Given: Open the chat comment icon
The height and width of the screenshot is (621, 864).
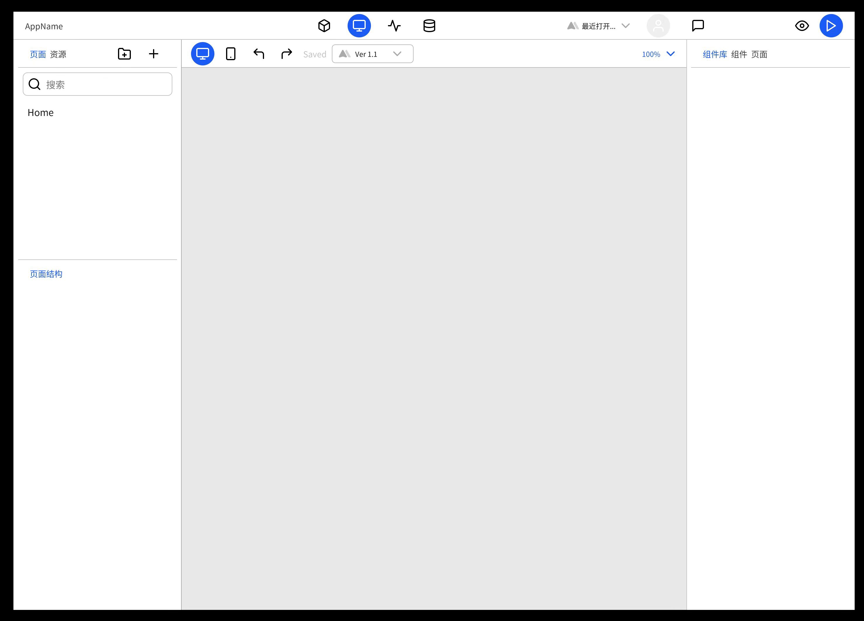Looking at the screenshot, I should tap(698, 26).
